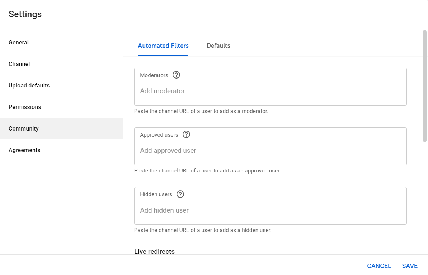Open Permissions settings section

point(61,107)
